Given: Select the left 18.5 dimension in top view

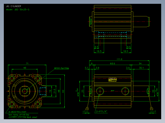Looking at the screenshot, I should 99,51.
